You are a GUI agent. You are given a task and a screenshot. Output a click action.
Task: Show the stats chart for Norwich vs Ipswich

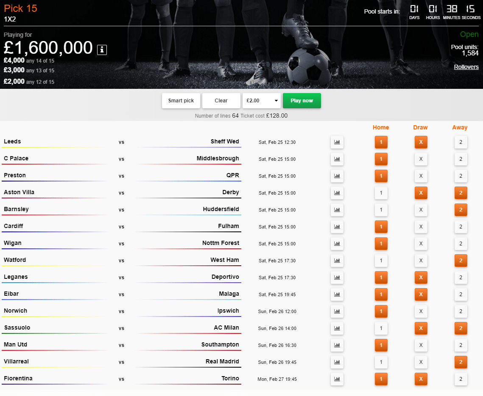(337, 311)
